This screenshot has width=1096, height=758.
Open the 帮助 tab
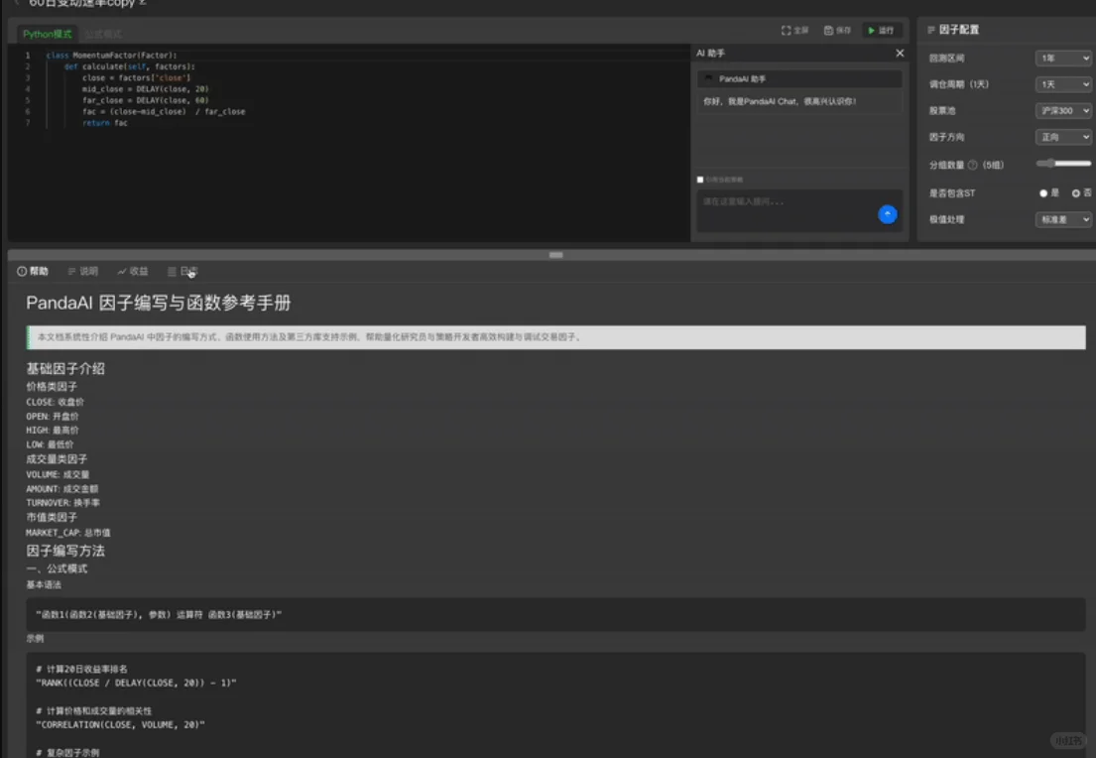pyautogui.click(x=33, y=271)
